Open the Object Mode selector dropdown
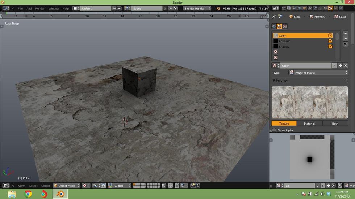 click(67, 186)
